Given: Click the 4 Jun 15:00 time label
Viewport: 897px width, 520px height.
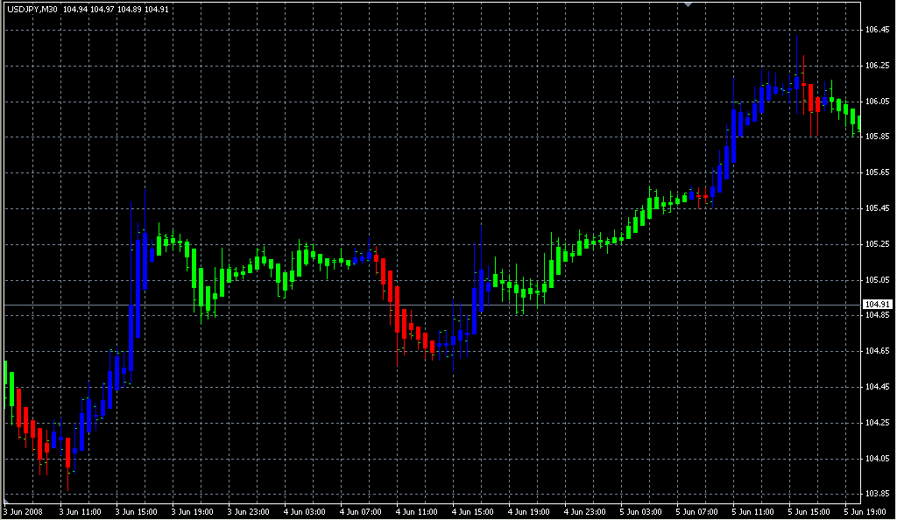Looking at the screenshot, I should 472,512.
